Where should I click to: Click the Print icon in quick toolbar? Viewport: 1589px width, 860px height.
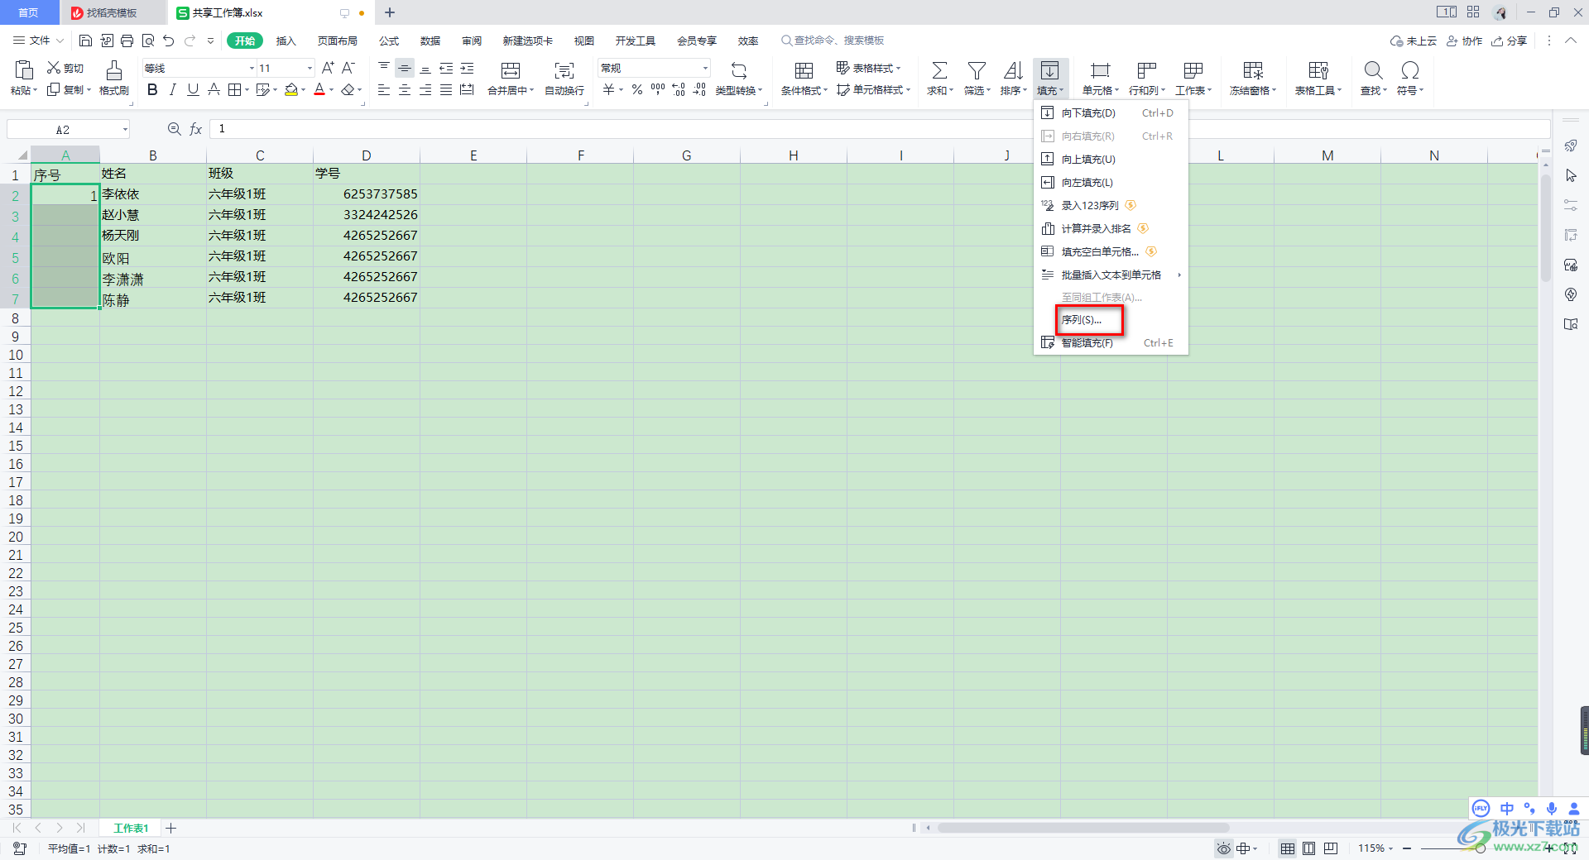pos(127,41)
